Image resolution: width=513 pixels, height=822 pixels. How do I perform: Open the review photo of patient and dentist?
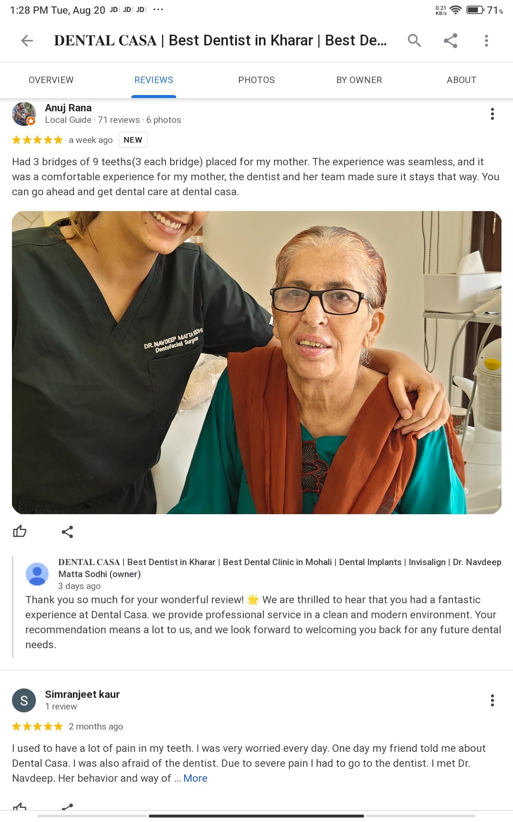256,362
